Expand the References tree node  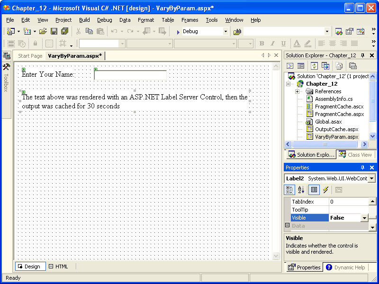(297, 91)
